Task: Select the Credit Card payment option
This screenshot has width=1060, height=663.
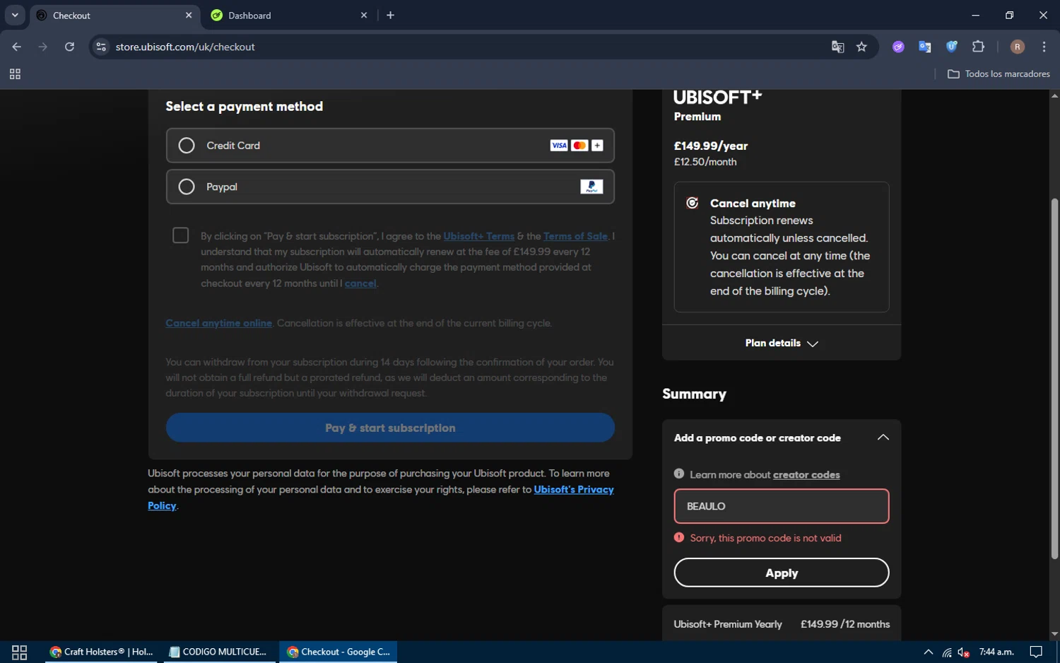Action: point(390,146)
